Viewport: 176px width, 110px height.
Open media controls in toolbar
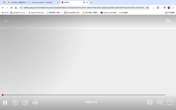click(x=165, y=8)
